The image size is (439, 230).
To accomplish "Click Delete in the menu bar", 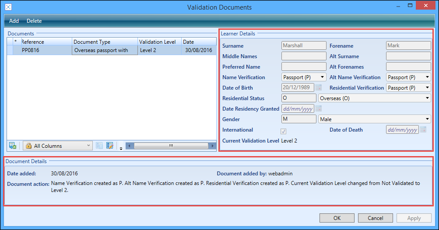I will click(x=34, y=21).
